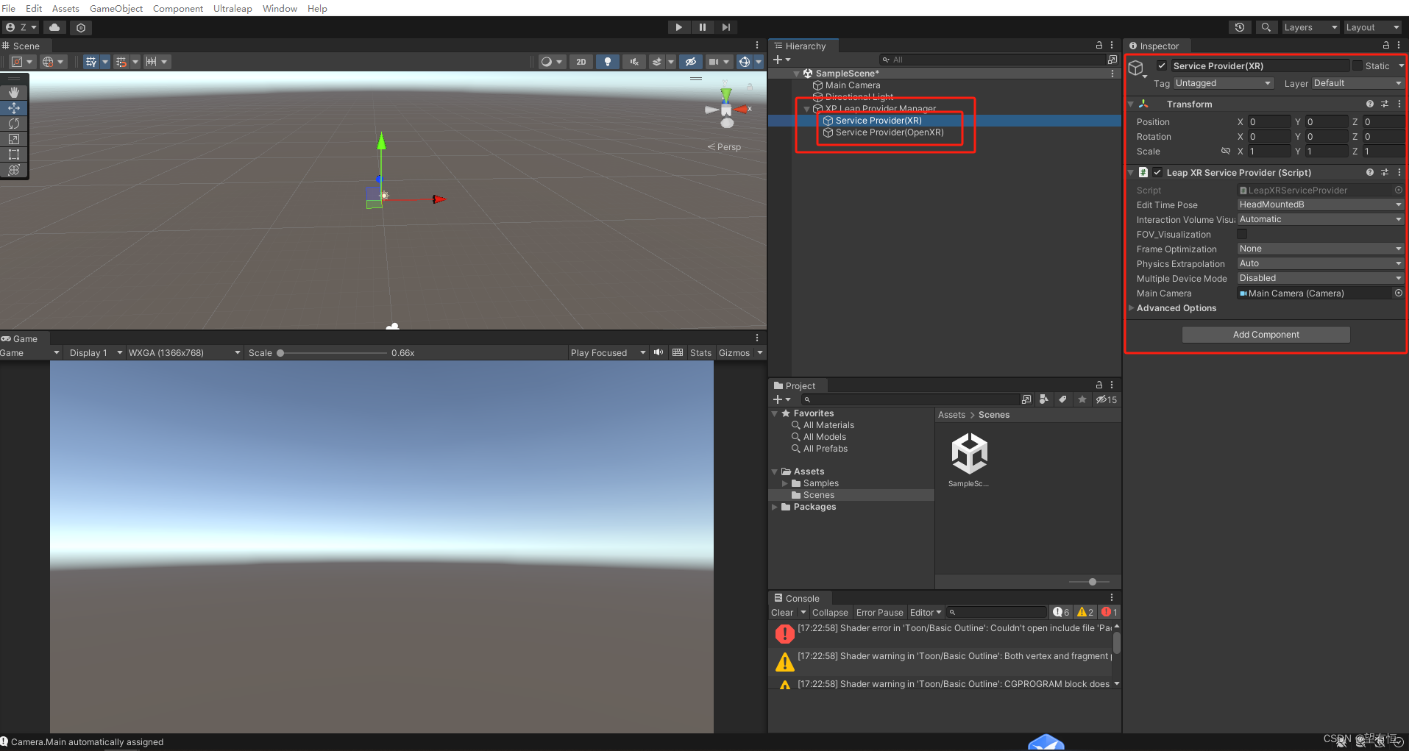Toggle Stats in Game view
Screen dimensions: 1409x751
(x=700, y=353)
